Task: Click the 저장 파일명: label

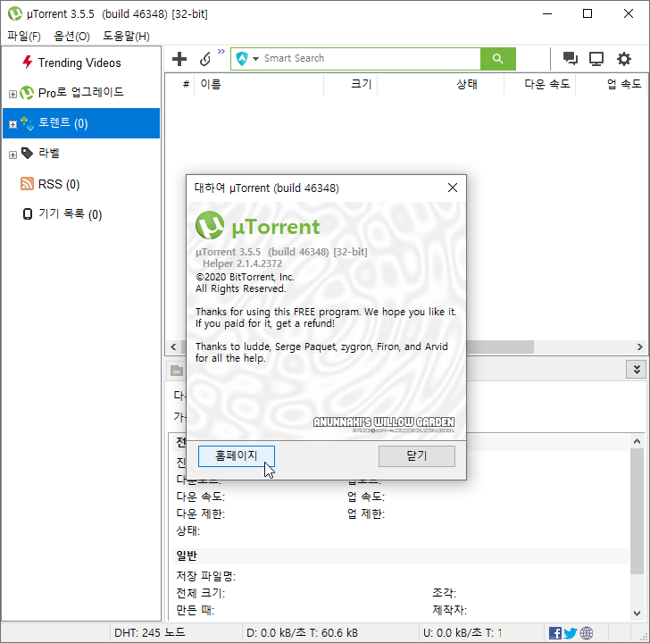Action: click(x=206, y=576)
